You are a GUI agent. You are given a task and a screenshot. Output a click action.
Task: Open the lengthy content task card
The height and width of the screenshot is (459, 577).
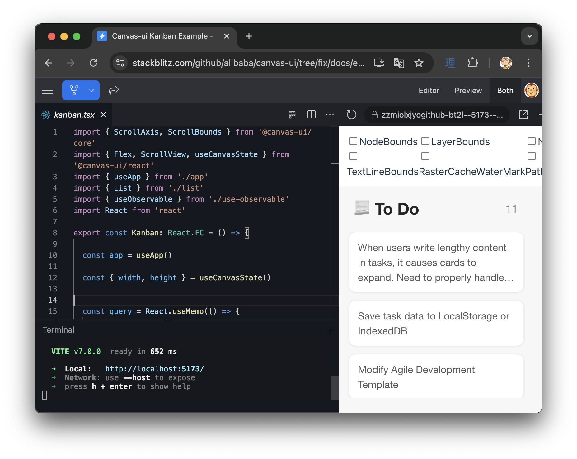pyautogui.click(x=436, y=262)
